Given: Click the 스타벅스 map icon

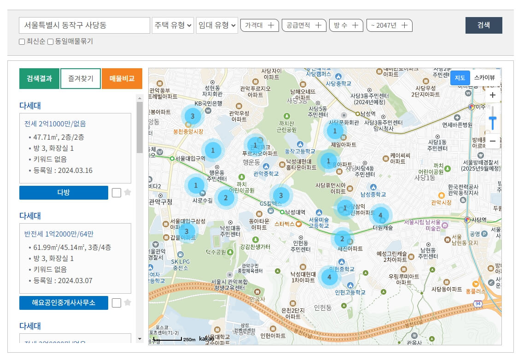Looking at the screenshot, I should [x=299, y=224].
